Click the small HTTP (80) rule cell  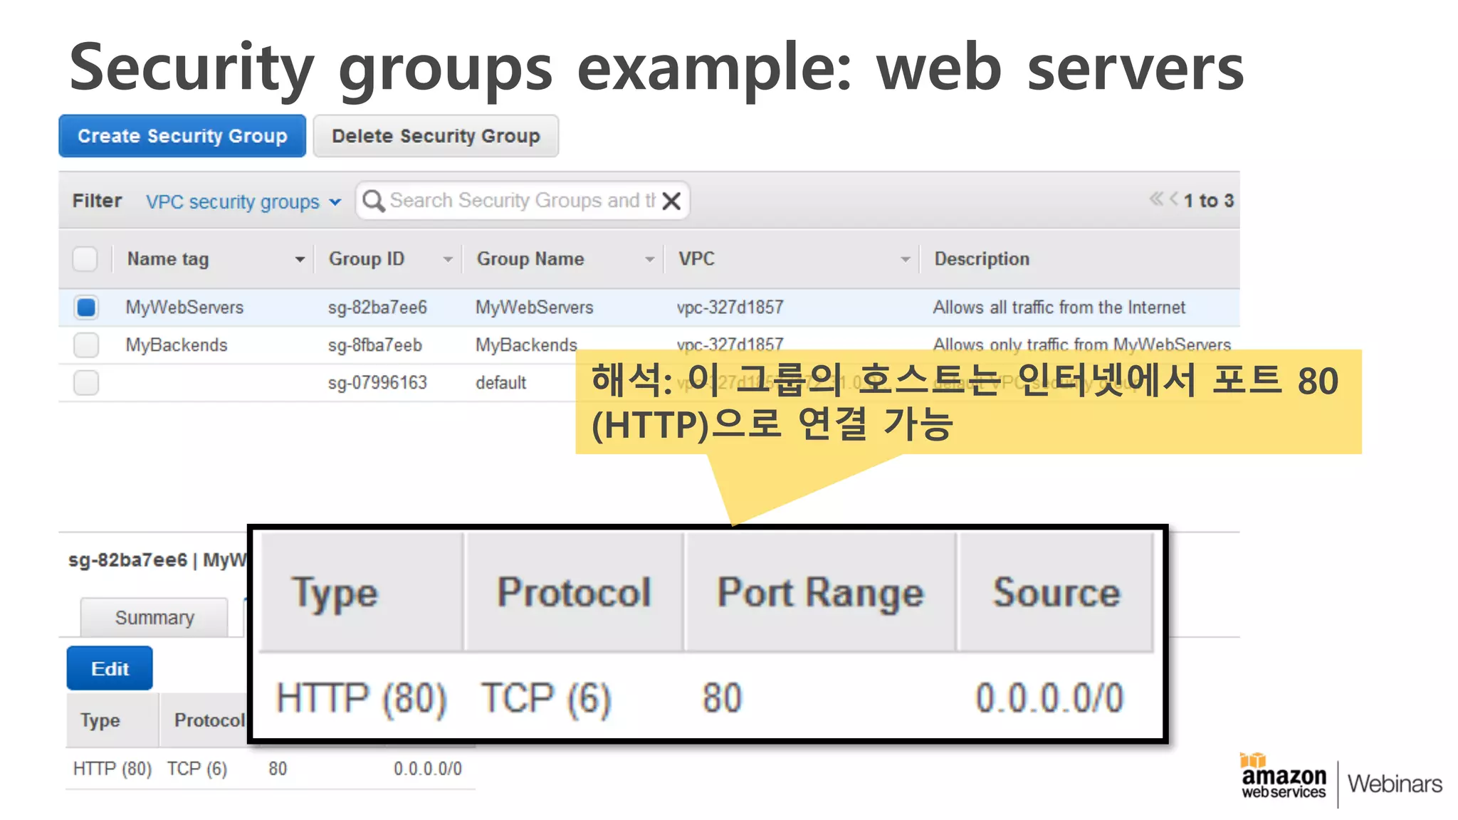[112, 769]
